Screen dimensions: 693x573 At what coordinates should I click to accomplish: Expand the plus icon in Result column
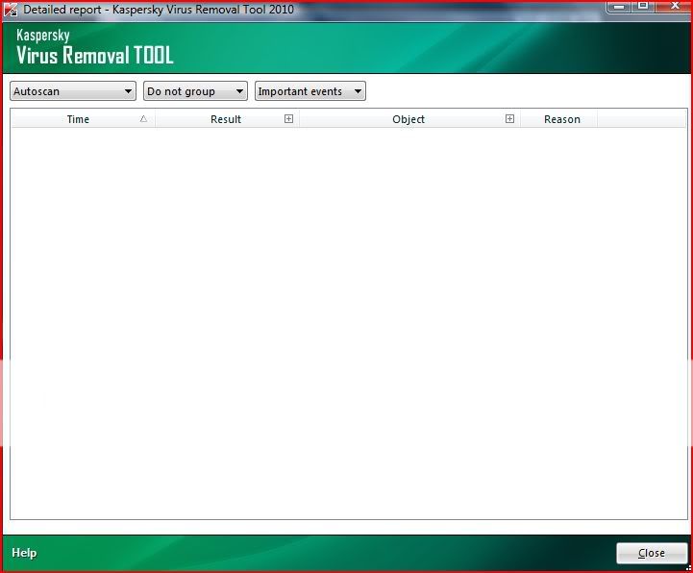tap(288, 118)
